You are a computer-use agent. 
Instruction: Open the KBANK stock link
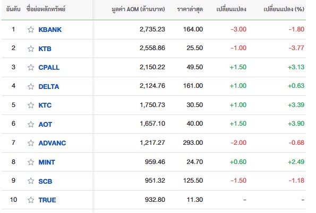[50, 29]
